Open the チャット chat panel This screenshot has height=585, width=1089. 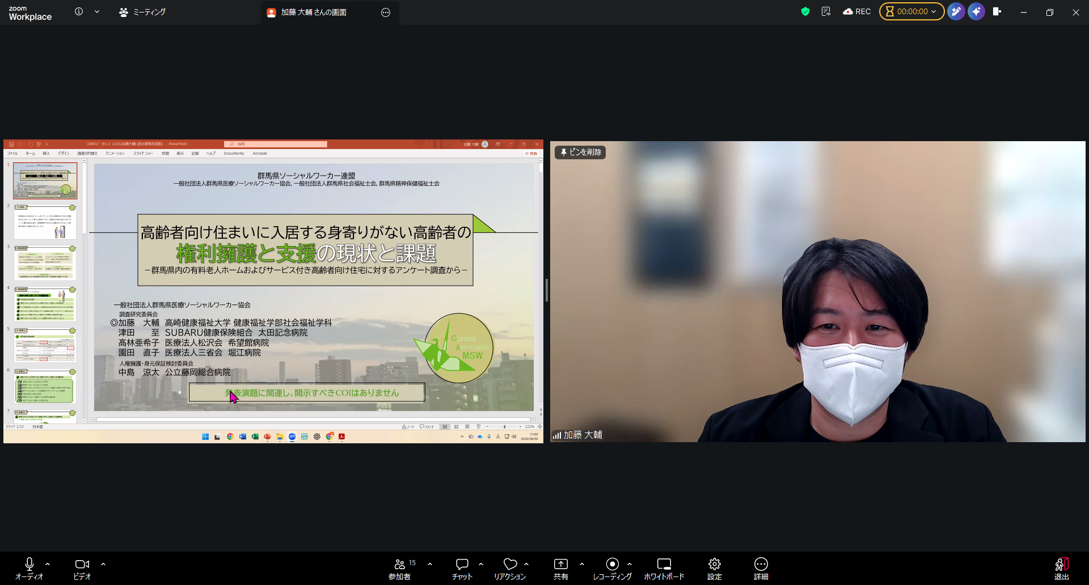pos(462,569)
